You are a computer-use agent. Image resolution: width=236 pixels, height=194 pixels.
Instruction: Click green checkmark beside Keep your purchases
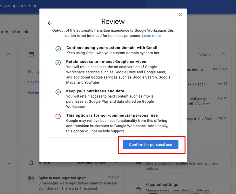click(58, 92)
